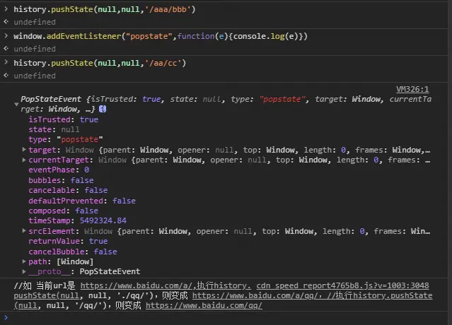Select the window.addEventListener popstate command
Image resolution: width=452 pixels, height=325 pixels.
point(161,36)
